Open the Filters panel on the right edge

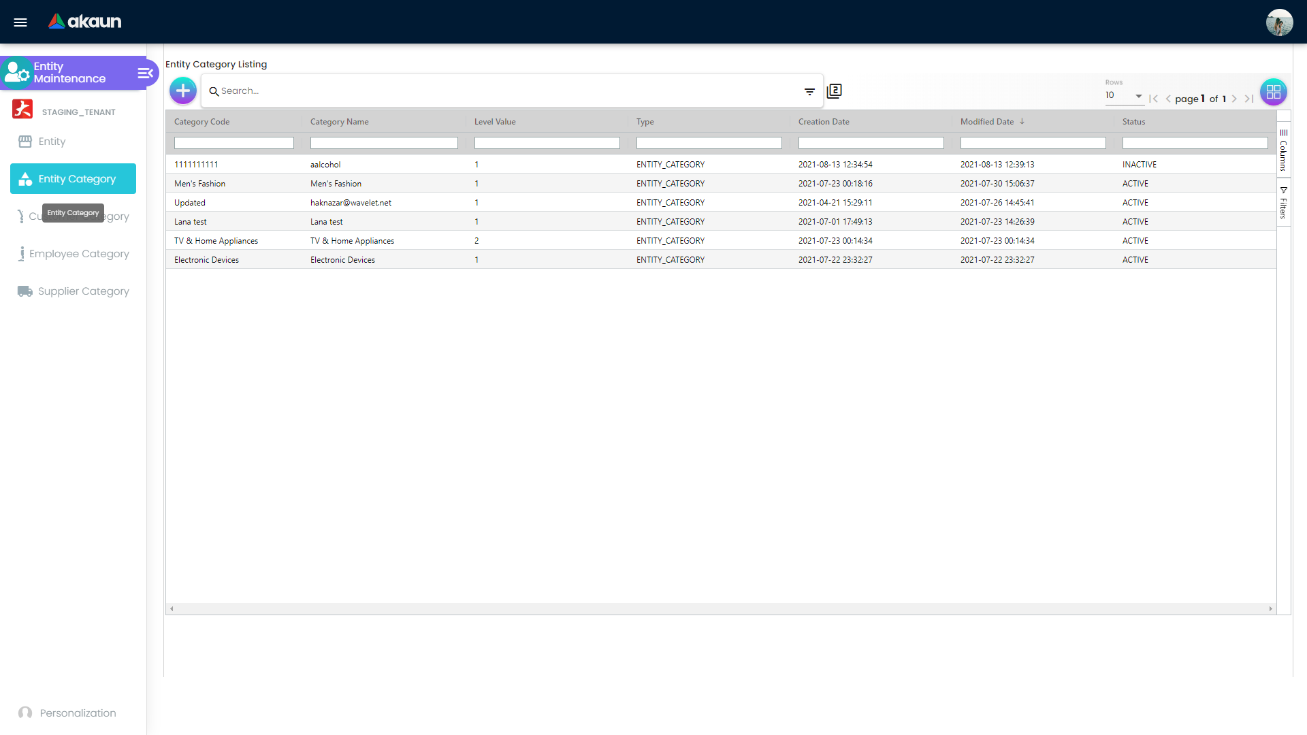click(x=1284, y=202)
